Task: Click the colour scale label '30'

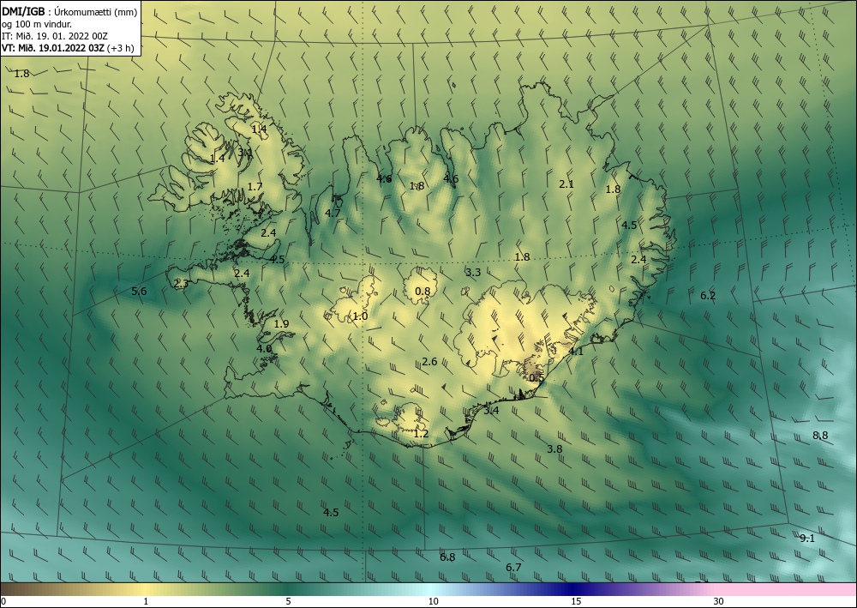Action: tap(719, 601)
